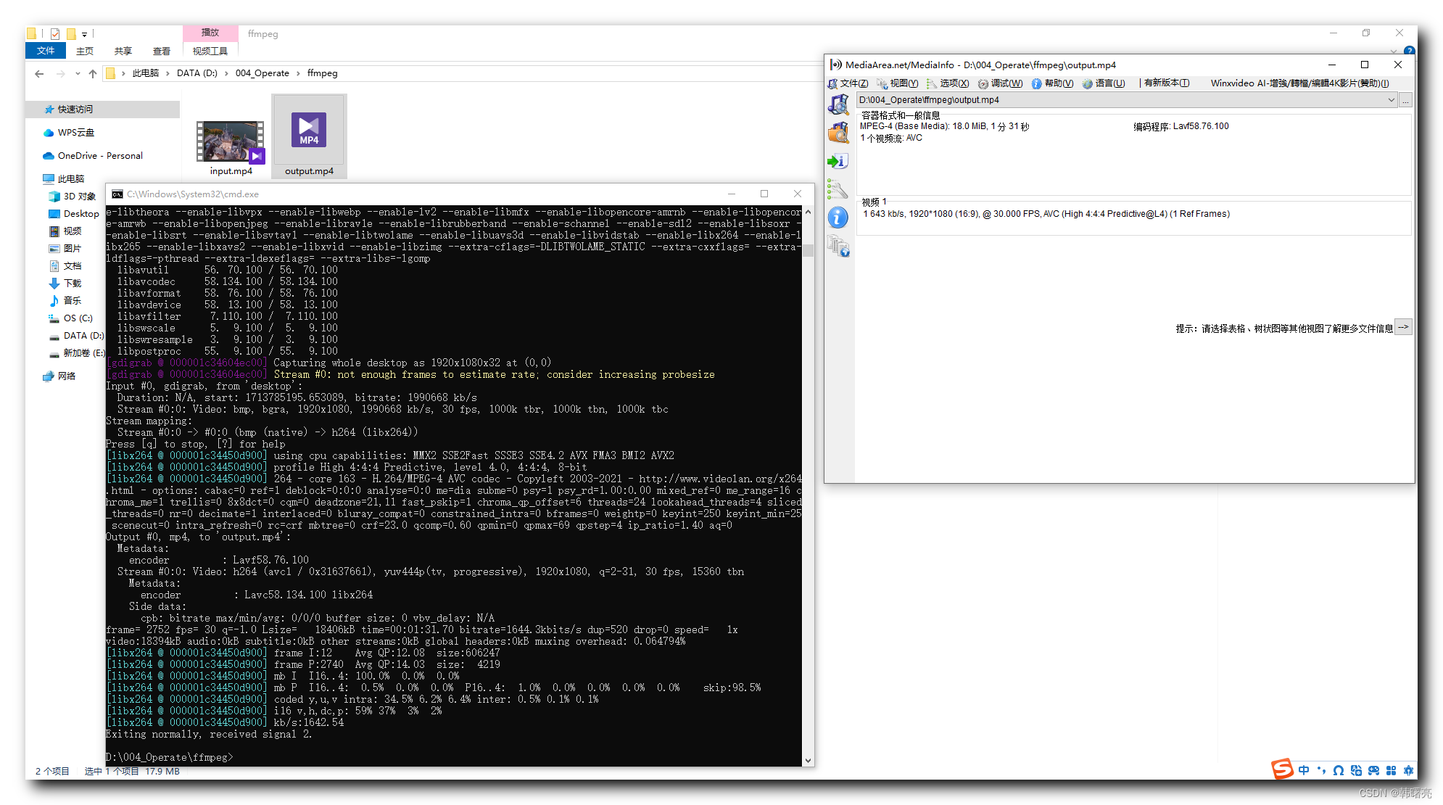Click arrow button next to 提示 hint
Viewport: 1443px width, 805px height.
1404,327
